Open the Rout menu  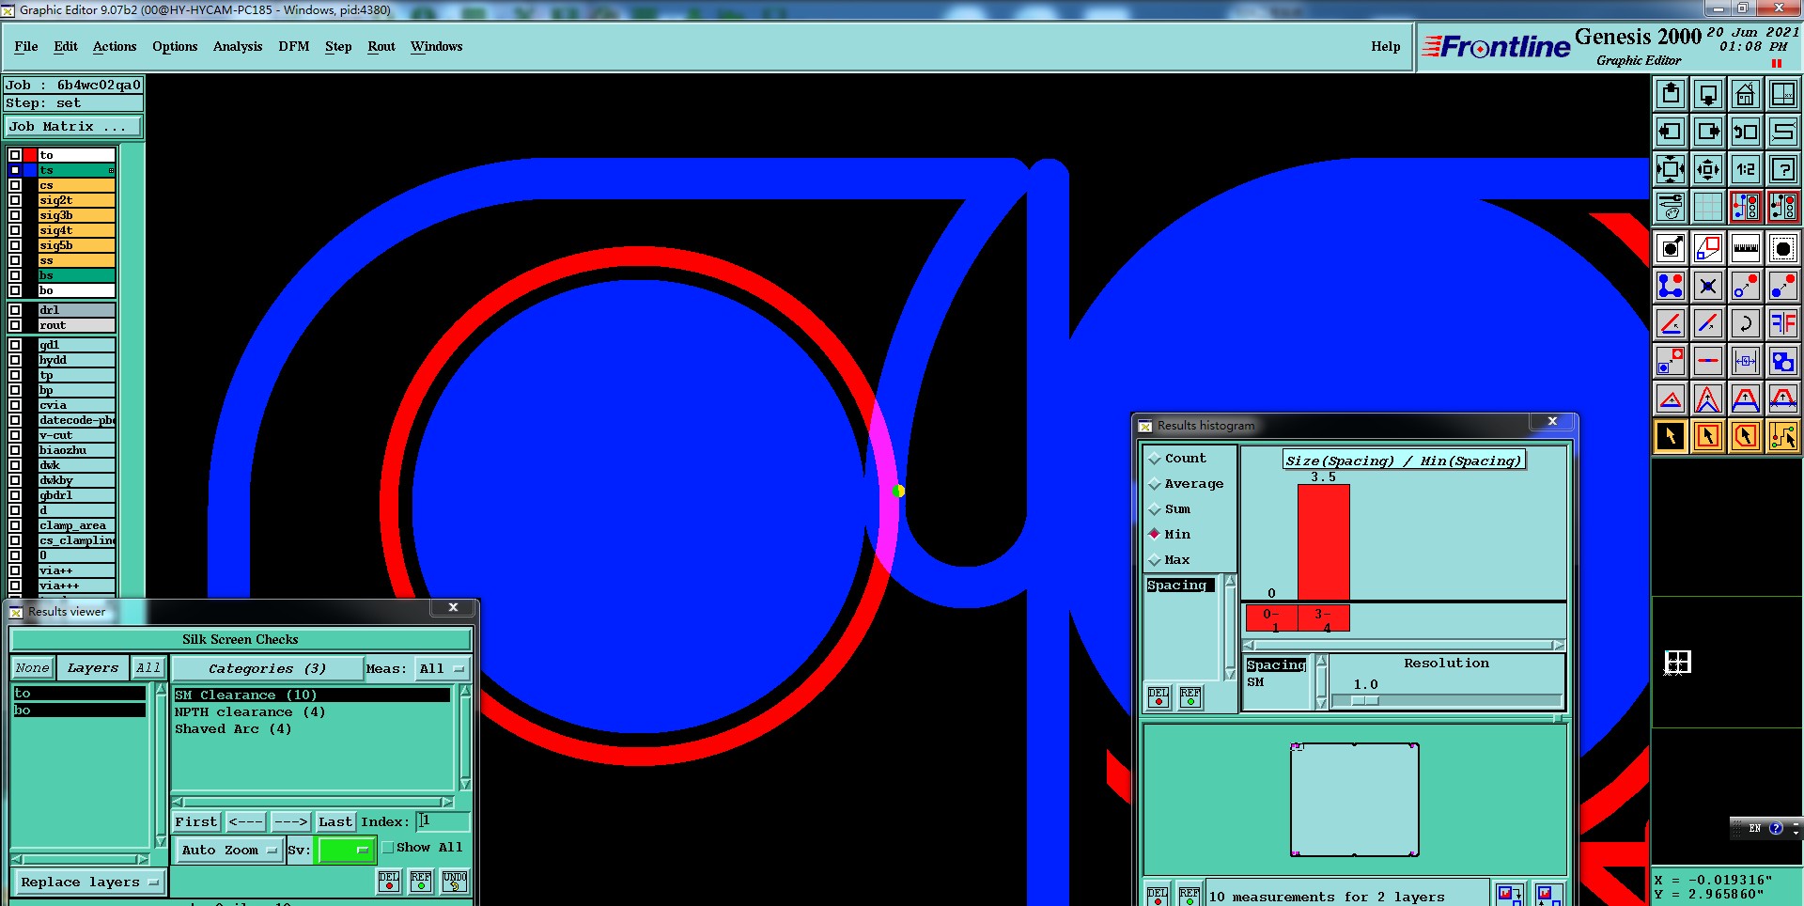[381, 46]
